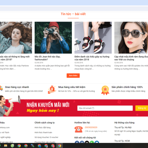Image resolution: width=148 pixels, height=148 pixels.
Task: Click the yellow 'Đăng ký' button
Action: click(142, 108)
